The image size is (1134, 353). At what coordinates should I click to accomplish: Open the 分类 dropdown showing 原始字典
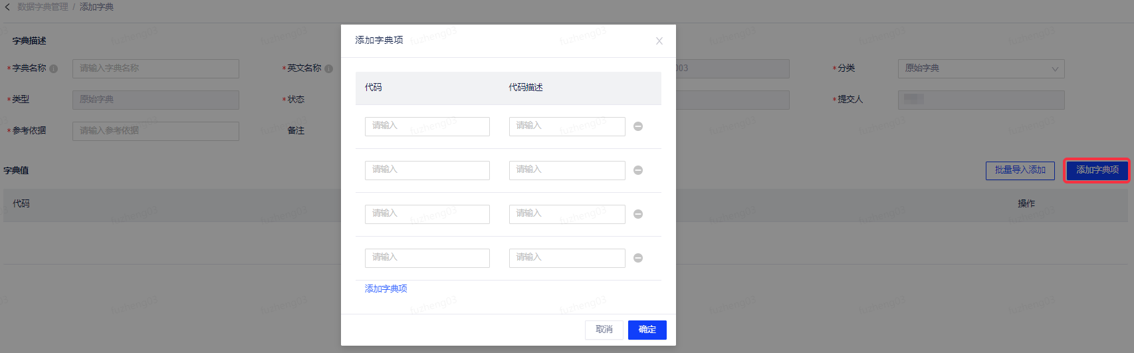(981, 68)
